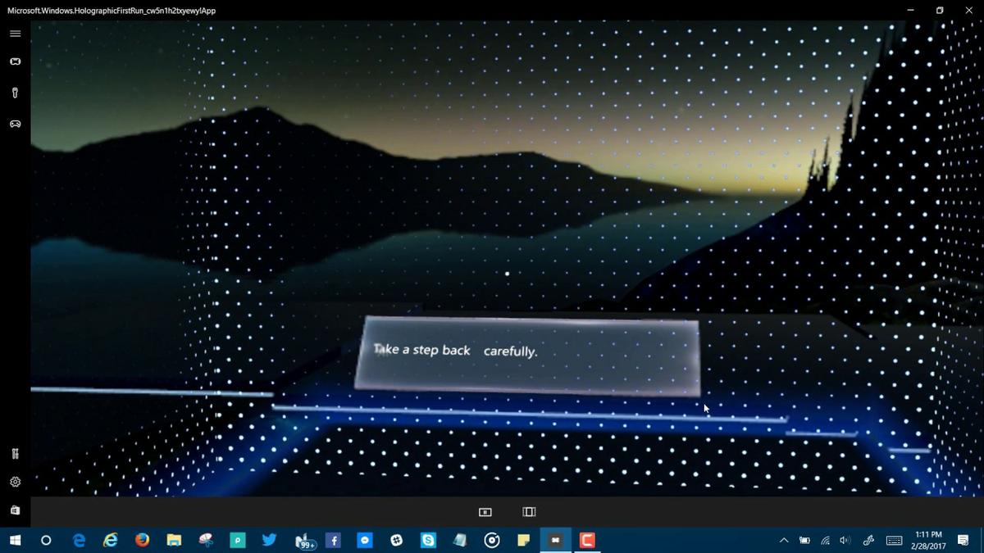Open the Action Center notifications
984x553 pixels.
(963, 540)
